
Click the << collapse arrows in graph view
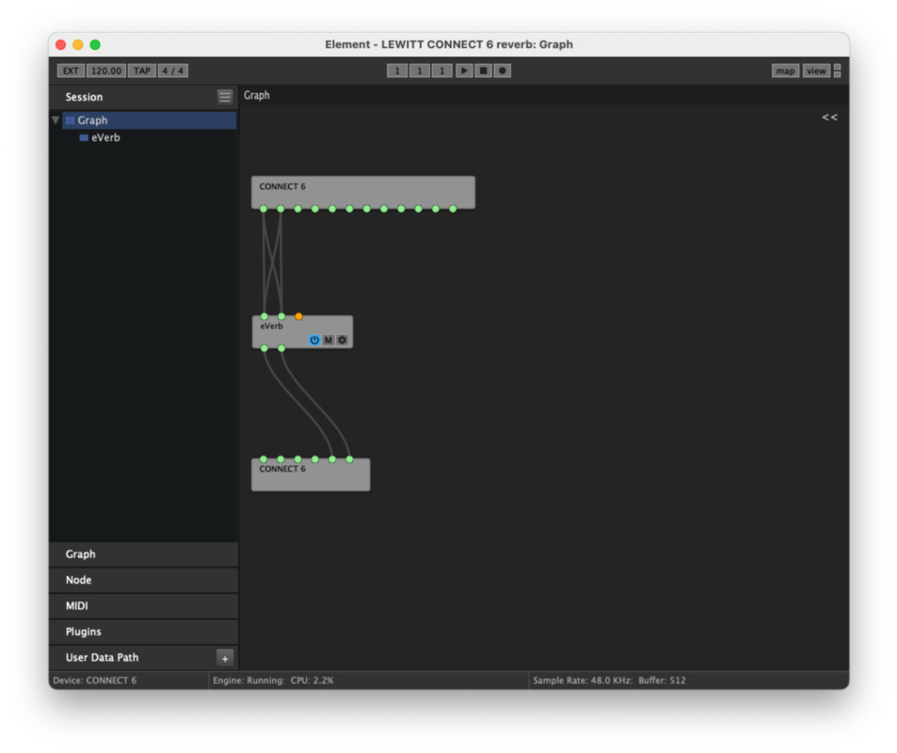[x=829, y=118]
